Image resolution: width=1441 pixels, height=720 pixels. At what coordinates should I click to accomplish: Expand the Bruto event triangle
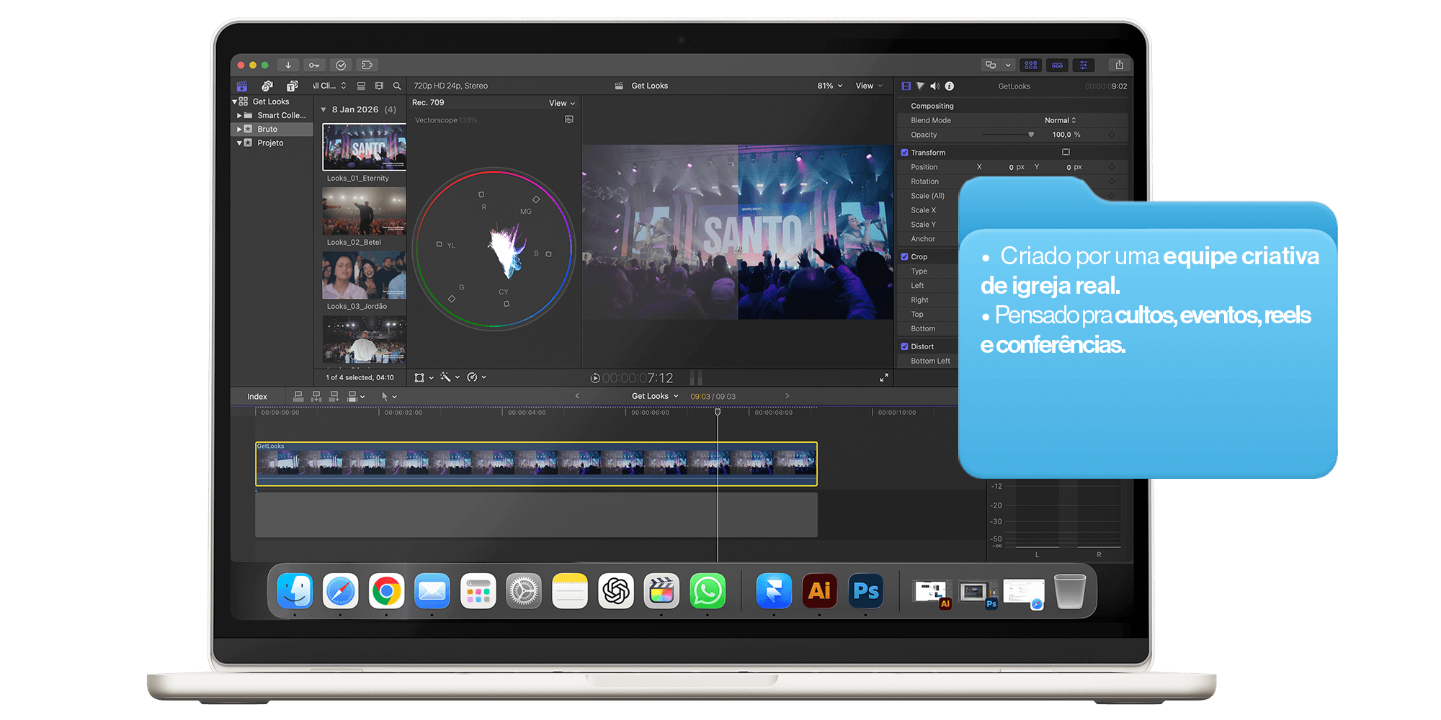click(239, 129)
